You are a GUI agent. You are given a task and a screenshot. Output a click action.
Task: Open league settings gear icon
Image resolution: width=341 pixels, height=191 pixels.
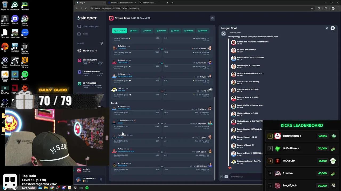[x=212, y=18]
